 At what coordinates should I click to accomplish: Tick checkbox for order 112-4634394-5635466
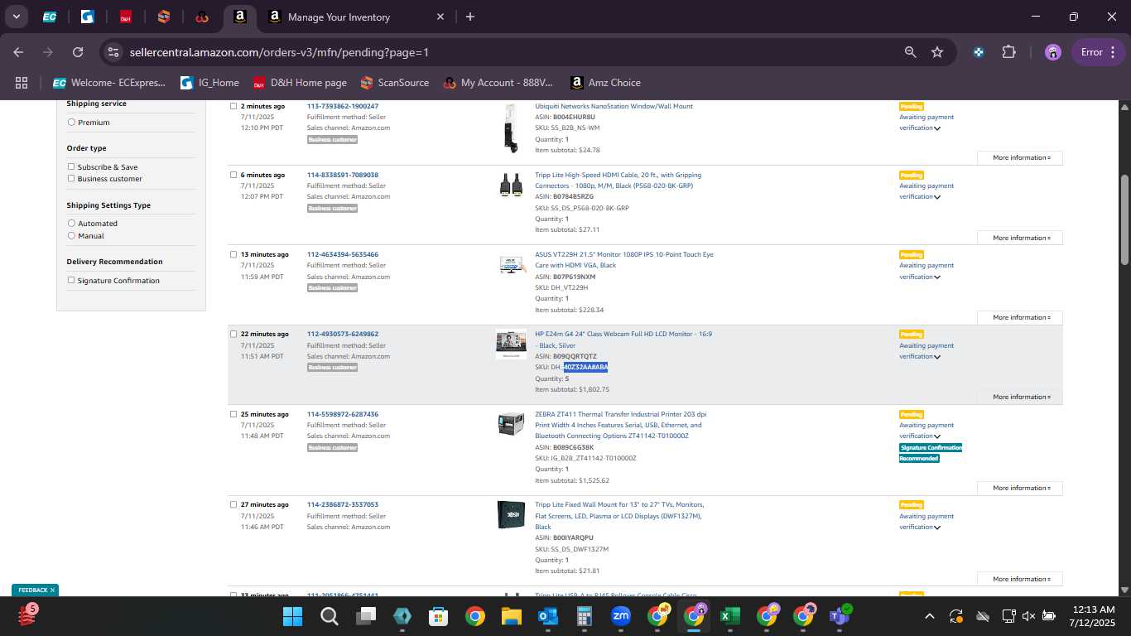coord(233,254)
